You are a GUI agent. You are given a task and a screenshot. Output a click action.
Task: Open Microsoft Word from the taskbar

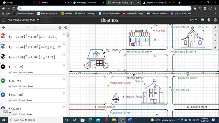(x=130, y=120)
